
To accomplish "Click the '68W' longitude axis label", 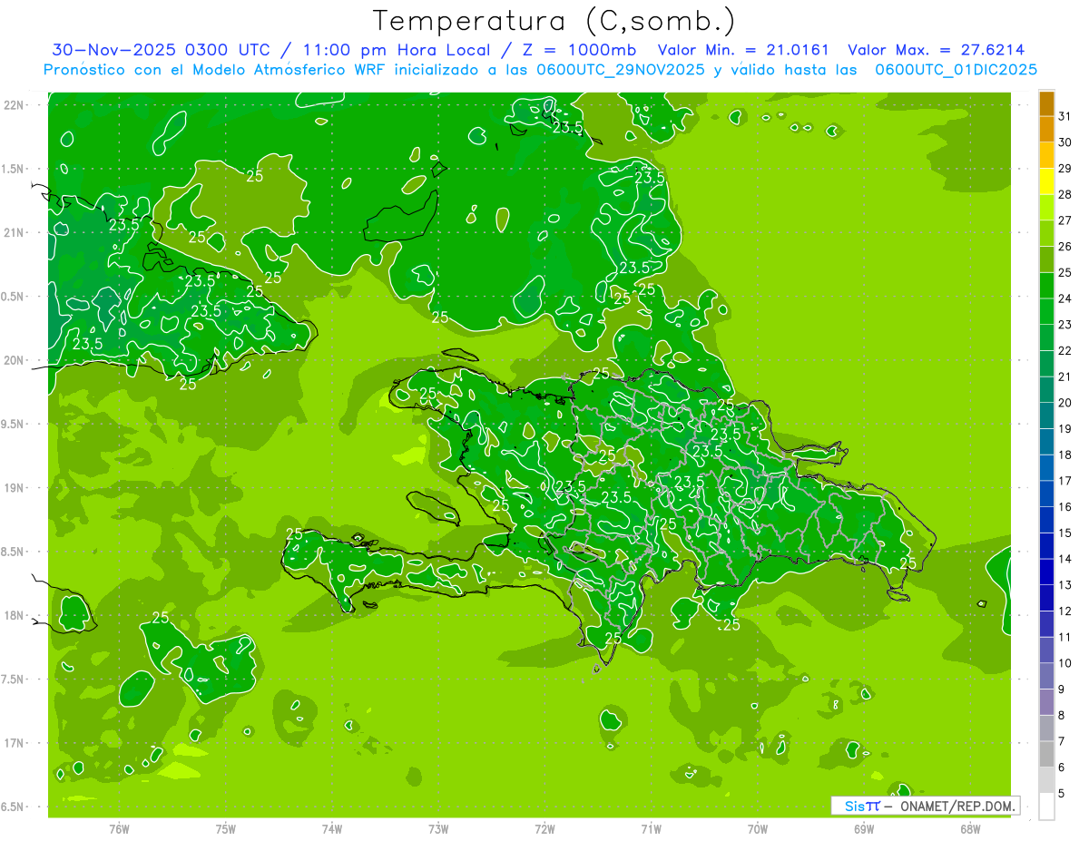I will (x=970, y=829).
